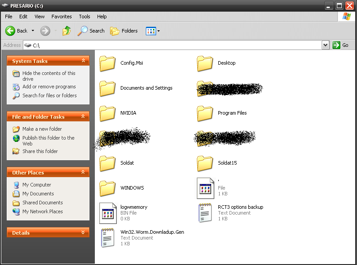Click the Views grid icon
357x265 pixels.
[x=151, y=31]
